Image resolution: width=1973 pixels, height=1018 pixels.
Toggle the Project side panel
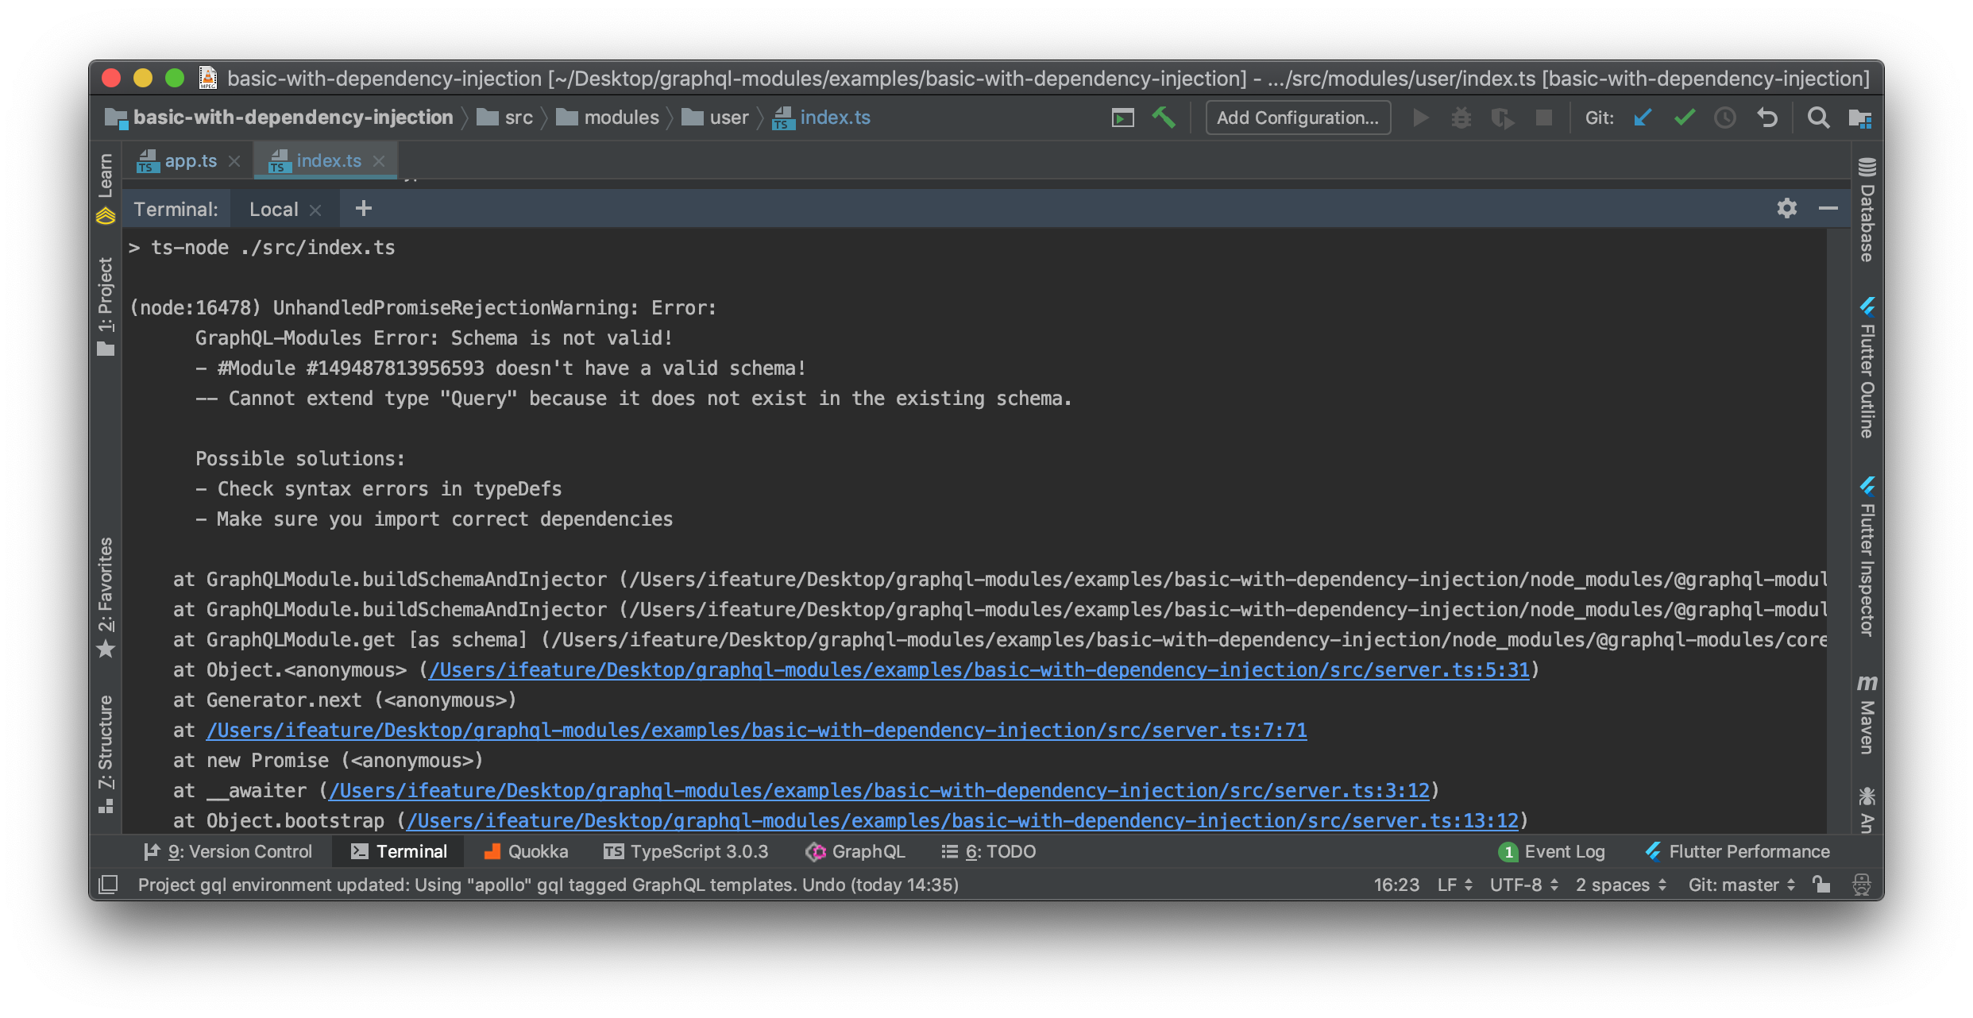coord(106,306)
